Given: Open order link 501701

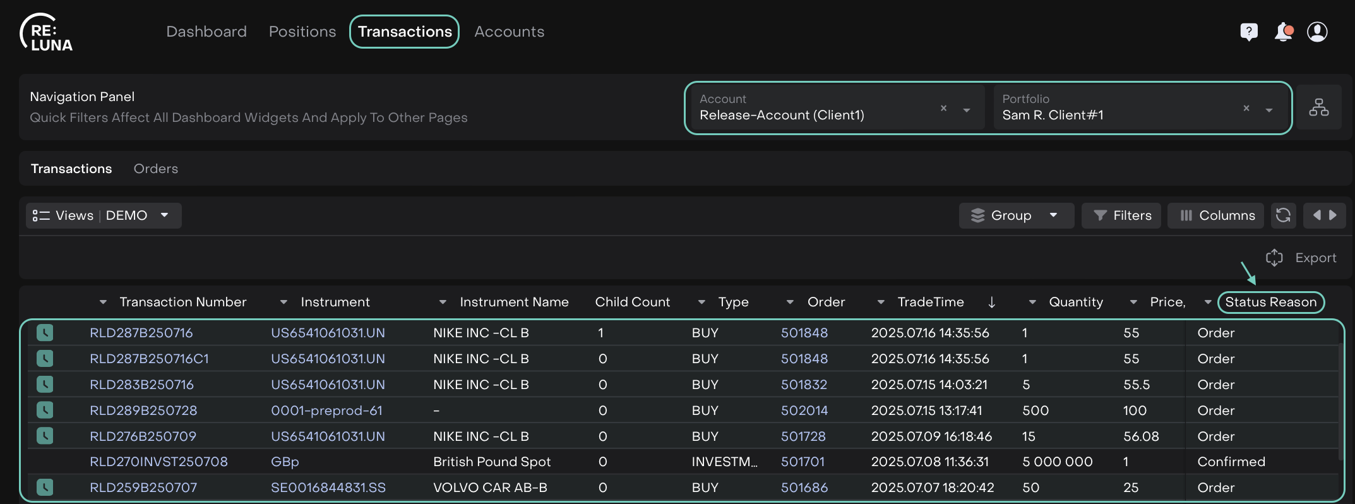Looking at the screenshot, I should tap(803, 462).
